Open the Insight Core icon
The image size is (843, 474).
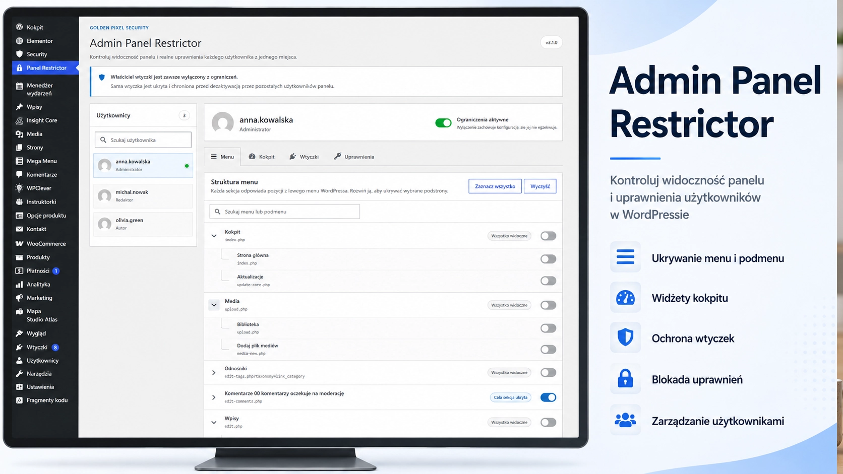click(19, 120)
